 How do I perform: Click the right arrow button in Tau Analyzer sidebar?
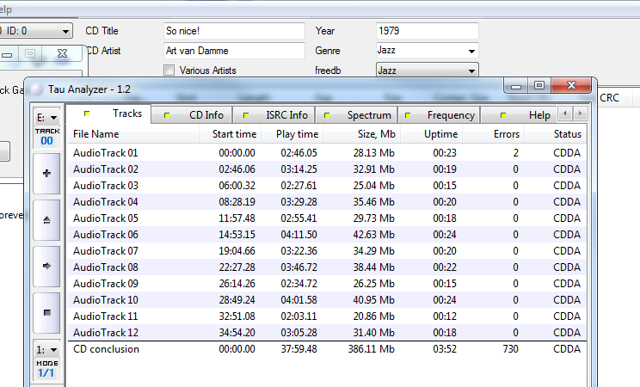pyautogui.click(x=47, y=266)
